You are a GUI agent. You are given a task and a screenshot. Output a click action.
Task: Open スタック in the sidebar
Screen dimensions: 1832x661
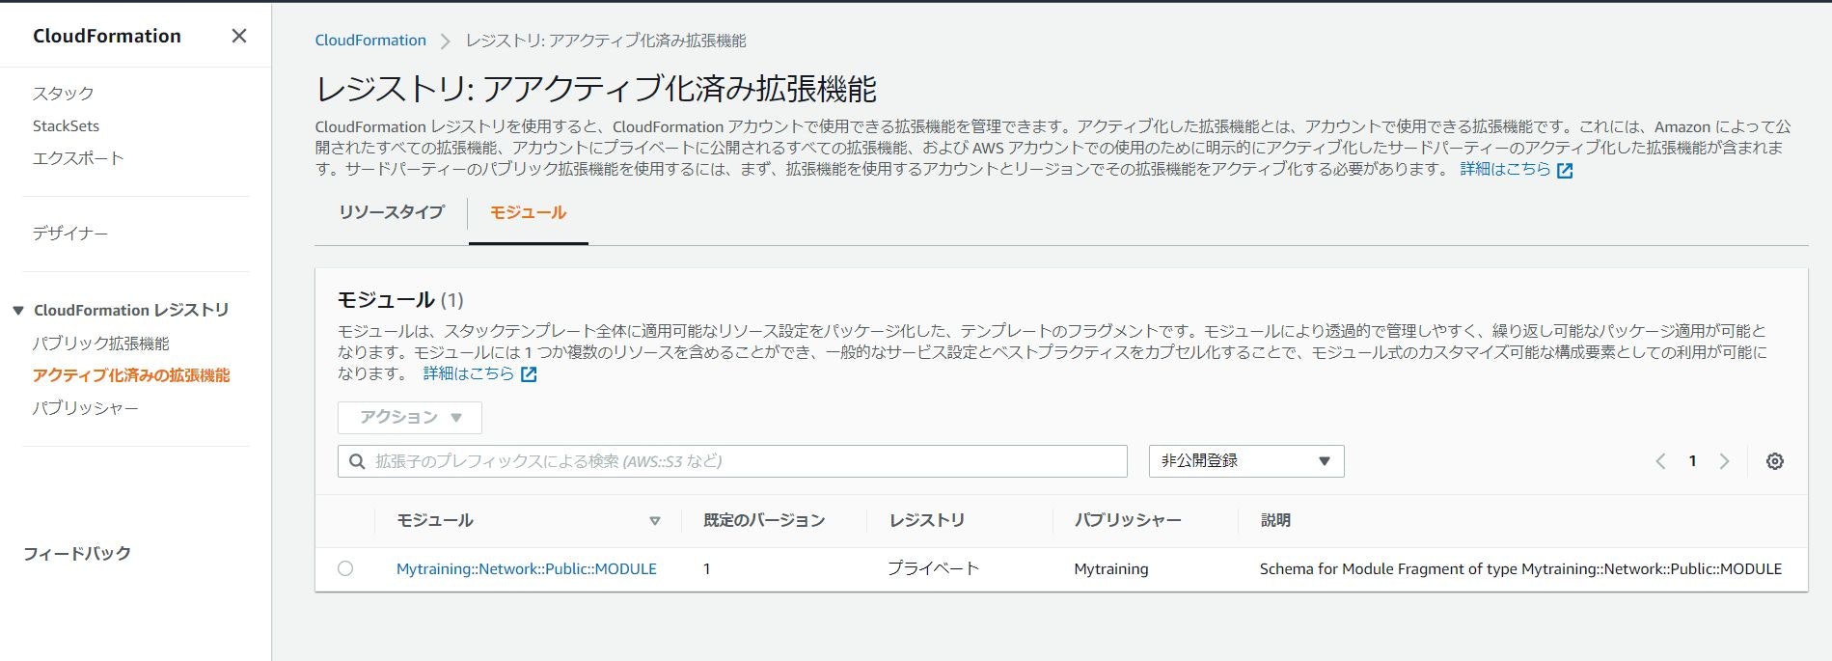tap(63, 94)
